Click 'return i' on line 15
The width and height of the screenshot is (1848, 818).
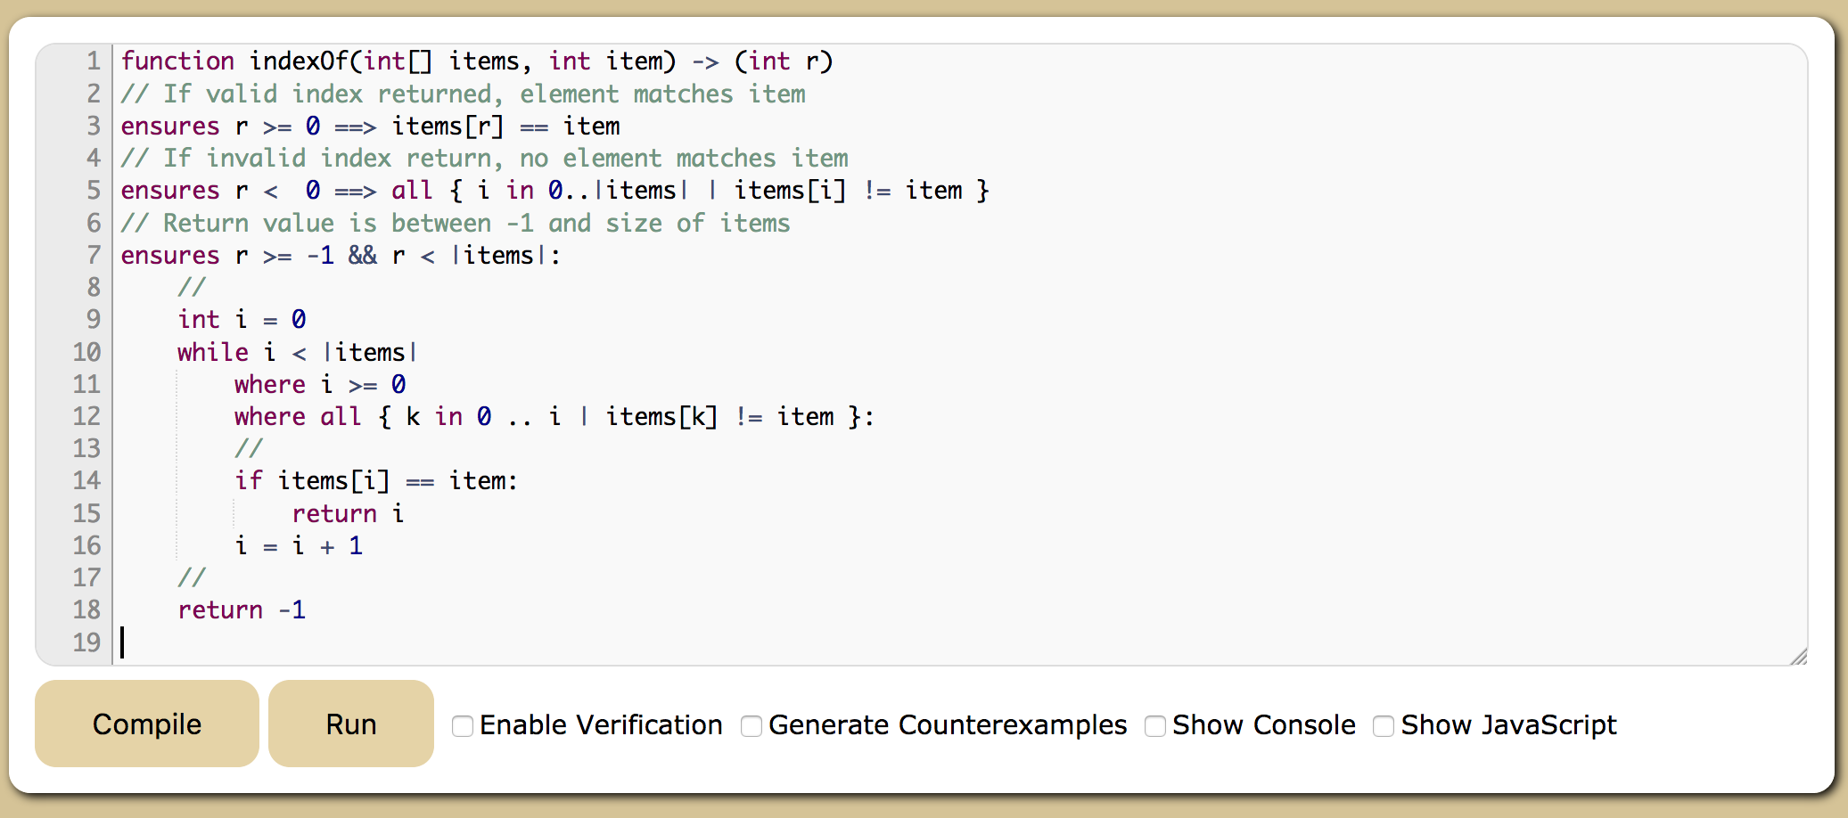(x=348, y=513)
